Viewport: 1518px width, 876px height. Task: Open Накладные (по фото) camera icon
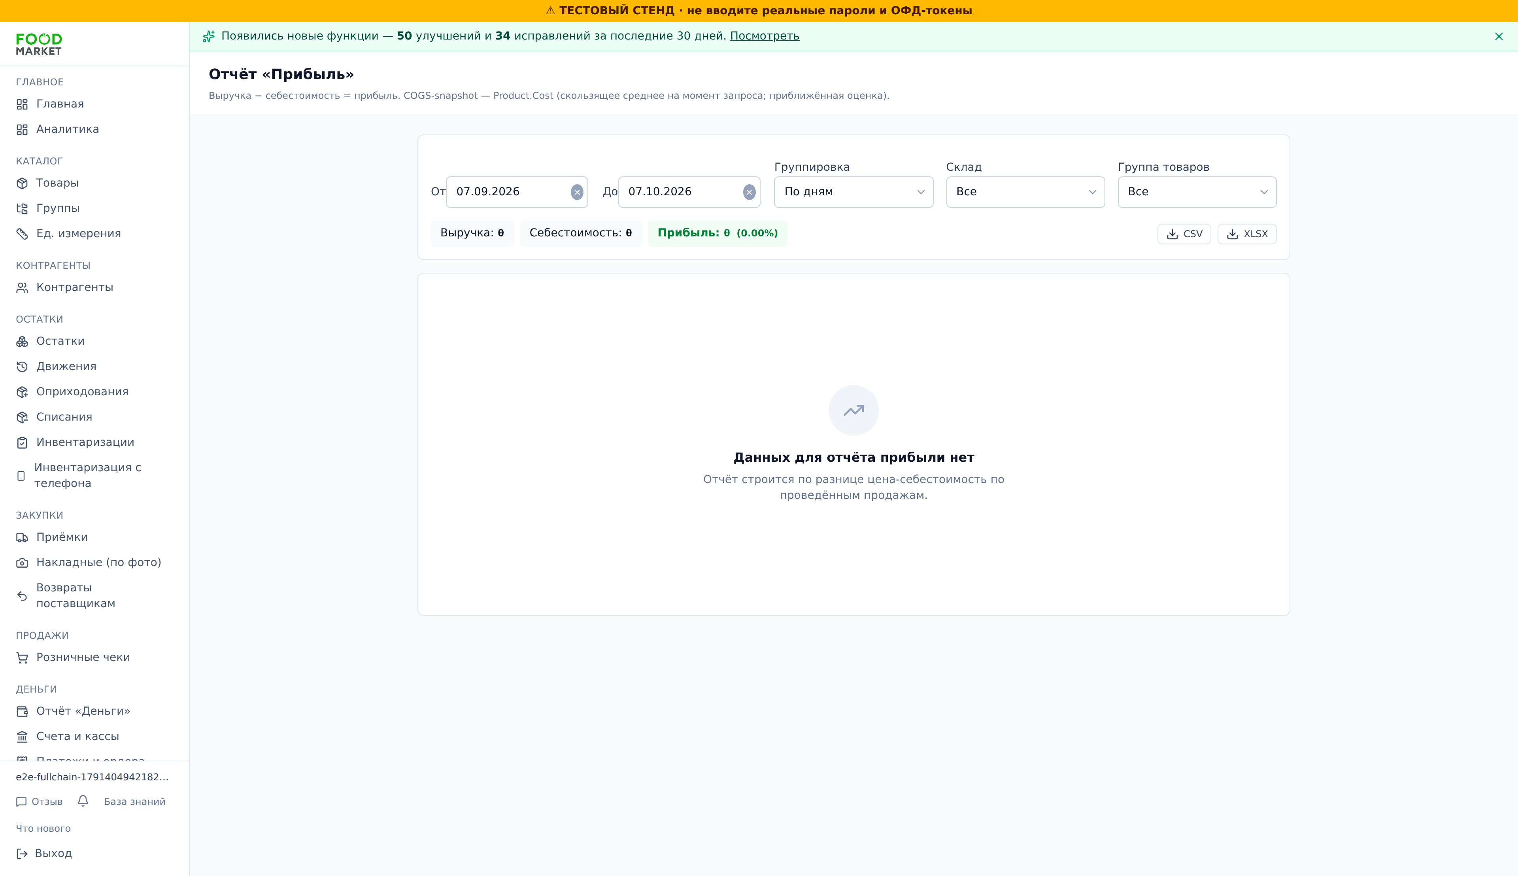pyautogui.click(x=22, y=563)
